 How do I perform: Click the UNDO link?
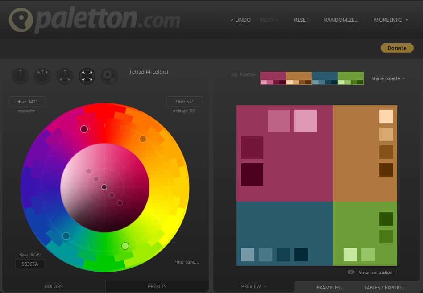tap(241, 20)
